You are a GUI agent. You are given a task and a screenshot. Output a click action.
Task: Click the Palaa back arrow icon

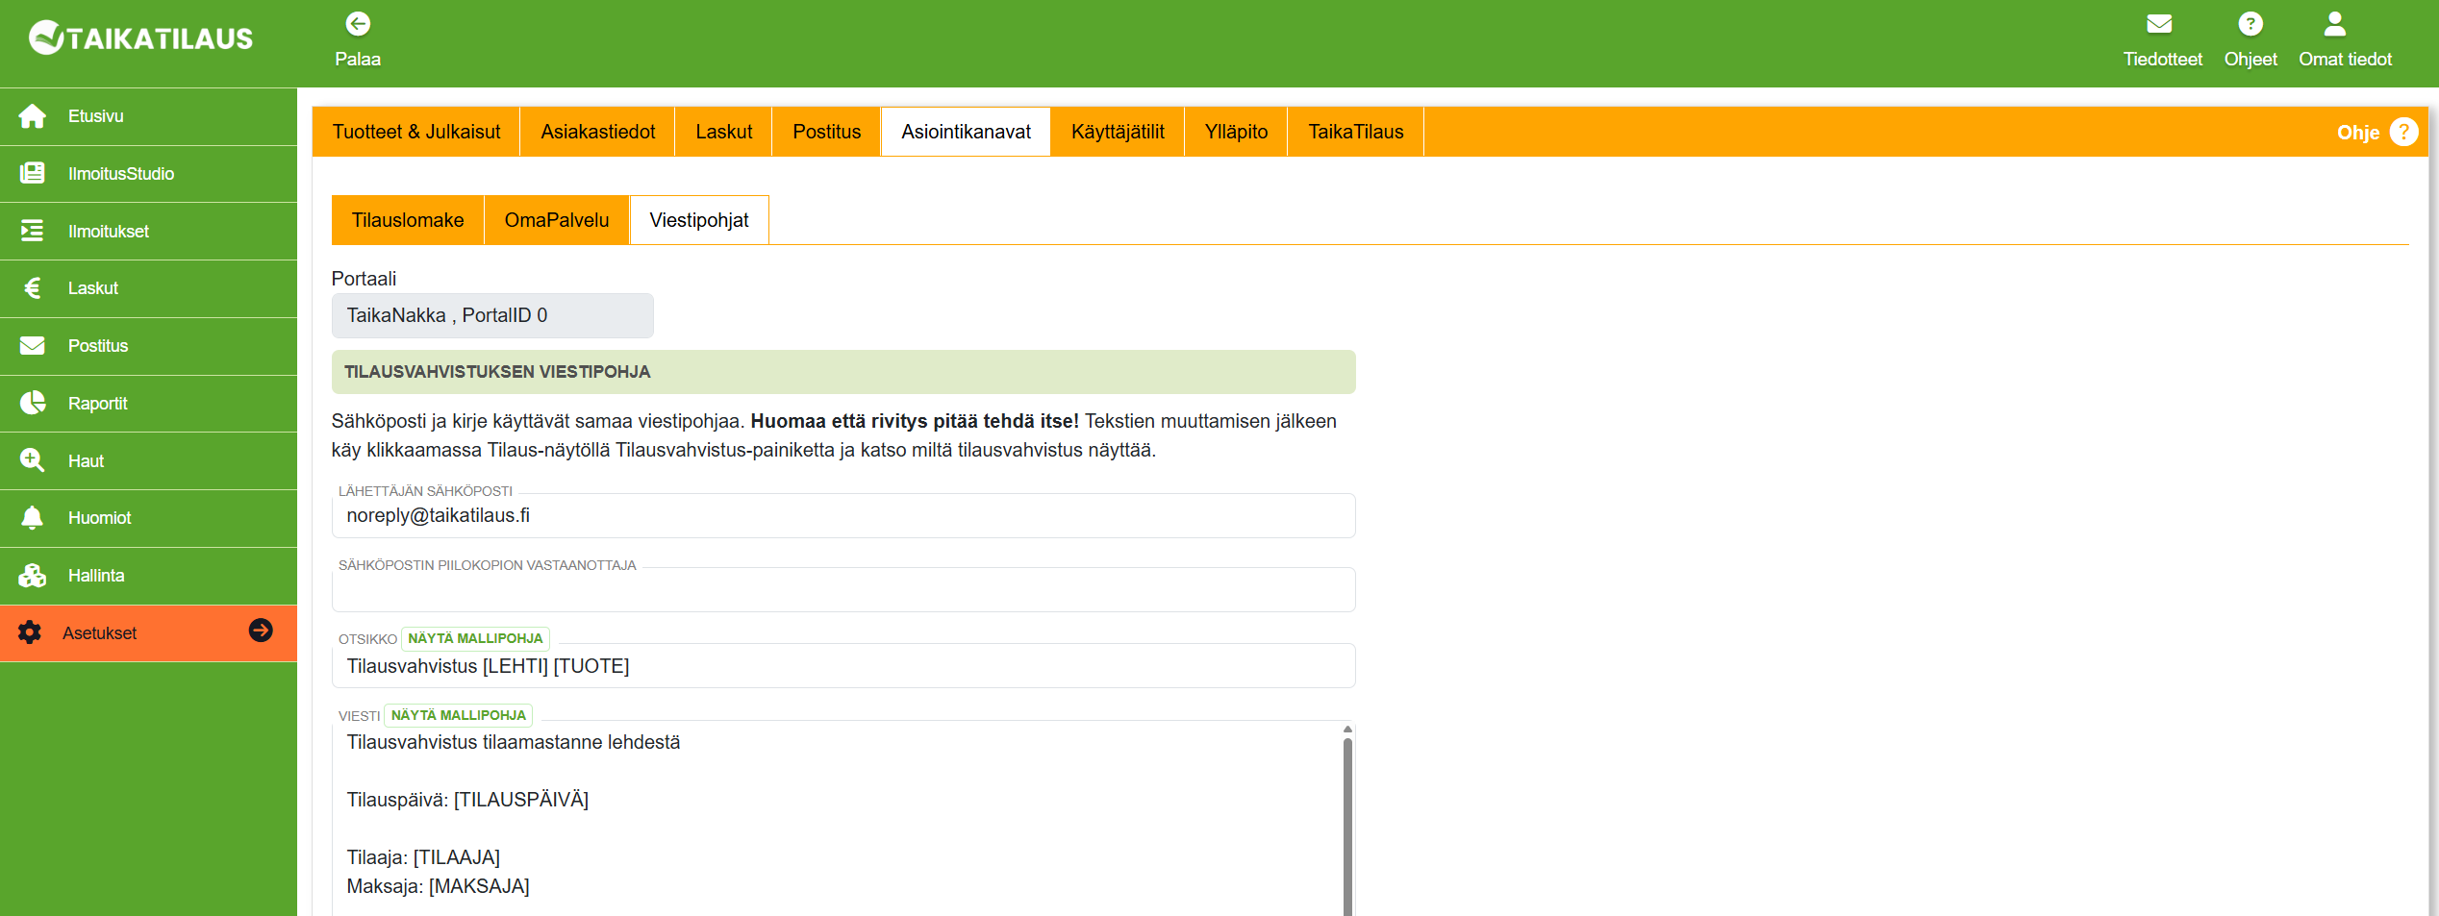coord(358,24)
